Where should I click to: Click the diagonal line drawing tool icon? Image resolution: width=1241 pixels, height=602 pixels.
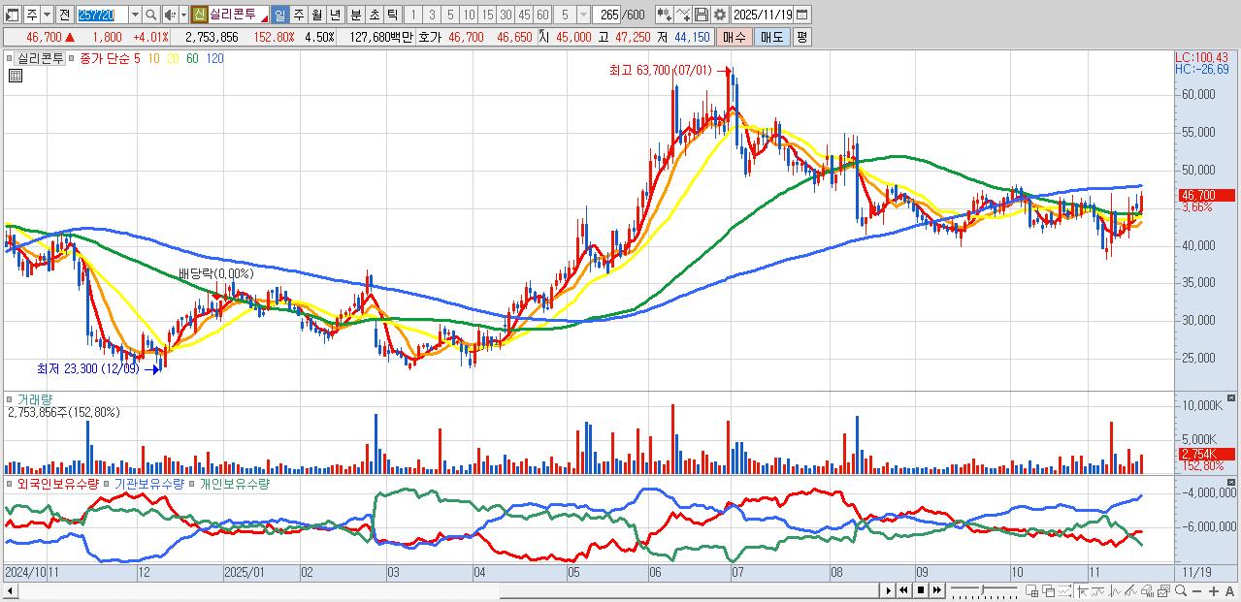click(x=1130, y=591)
